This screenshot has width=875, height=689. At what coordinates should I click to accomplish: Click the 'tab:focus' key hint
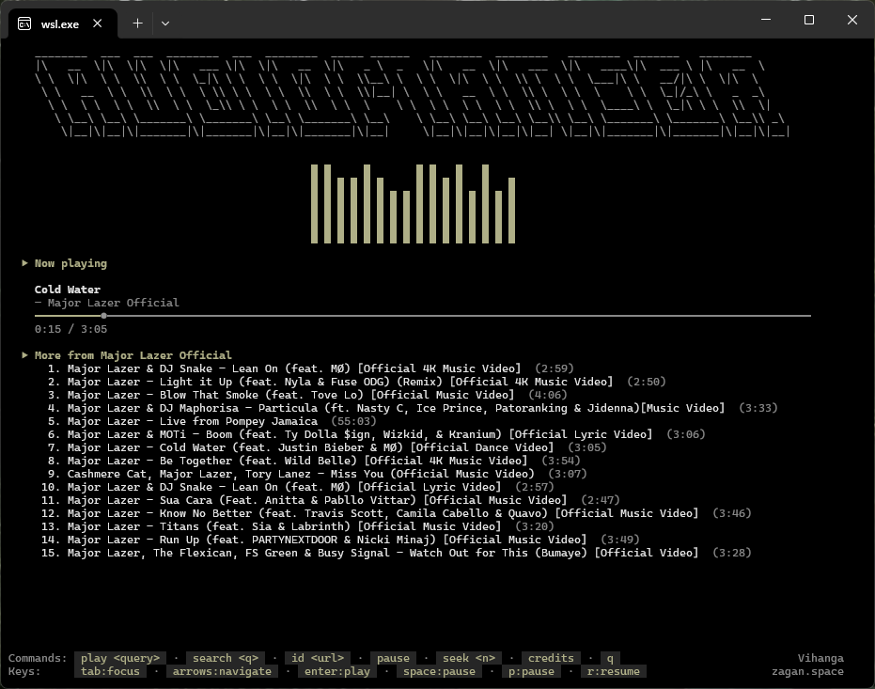(110, 671)
